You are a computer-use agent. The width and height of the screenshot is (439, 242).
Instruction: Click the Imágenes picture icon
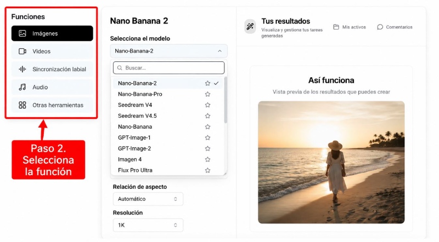22,33
